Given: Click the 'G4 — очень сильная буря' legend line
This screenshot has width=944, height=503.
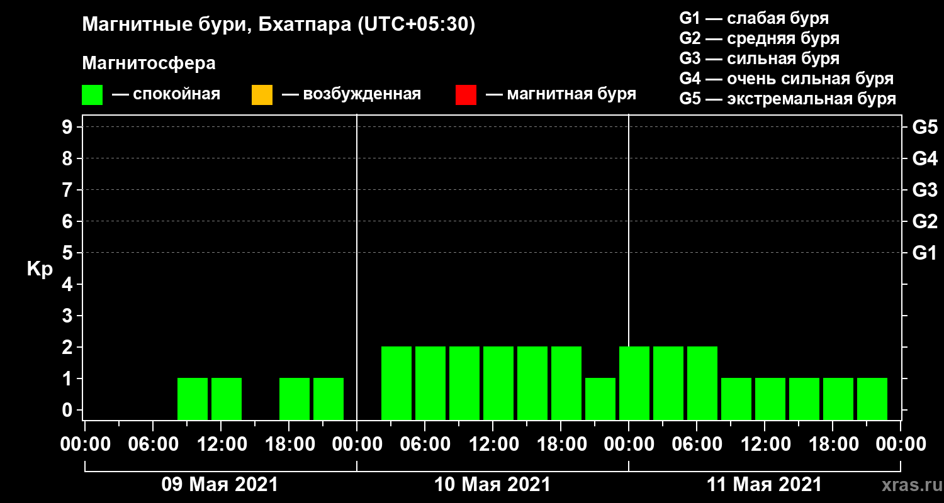Looking at the screenshot, I should 786,79.
